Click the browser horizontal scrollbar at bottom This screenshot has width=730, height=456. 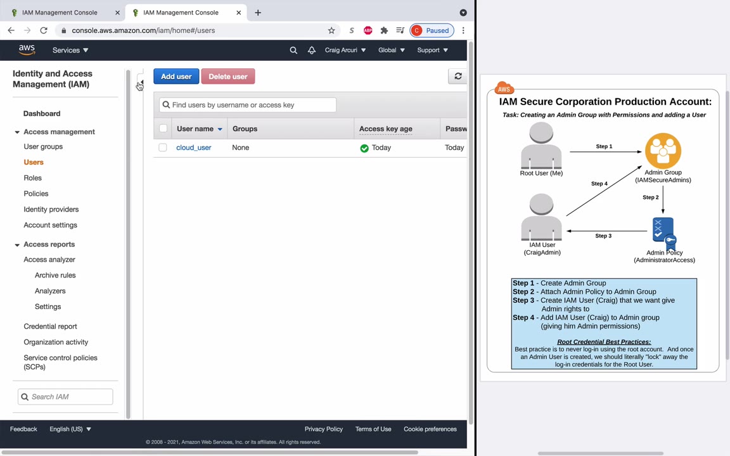pyautogui.click(x=210, y=452)
